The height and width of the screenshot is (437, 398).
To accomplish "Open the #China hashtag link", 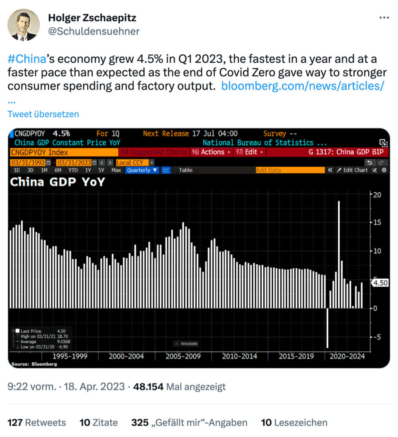I will point(27,59).
